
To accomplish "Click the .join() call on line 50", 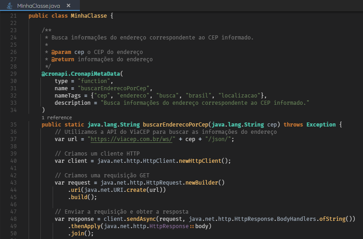I will [x=81, y=234].
